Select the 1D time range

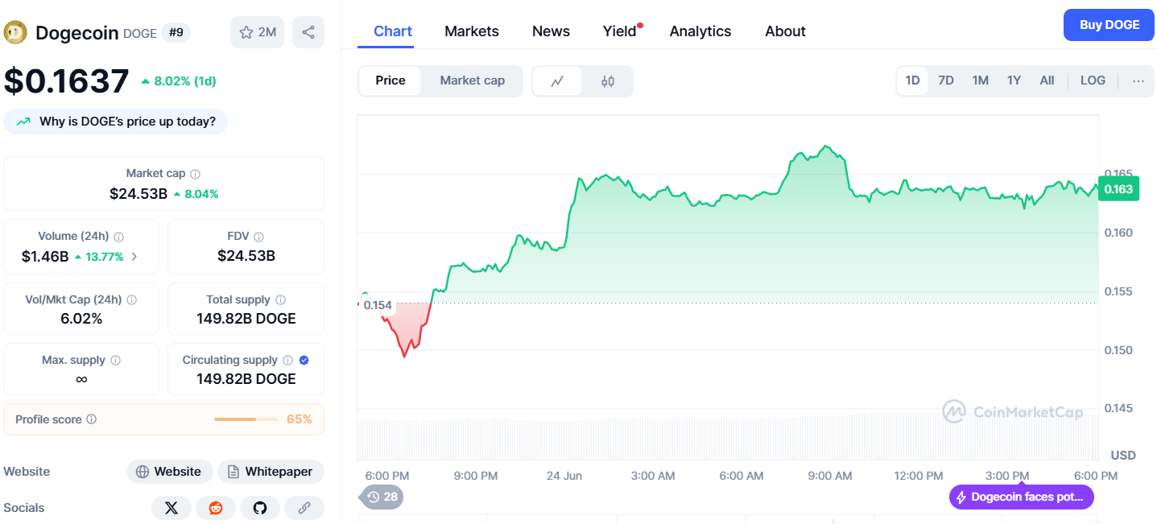(912, 80)
